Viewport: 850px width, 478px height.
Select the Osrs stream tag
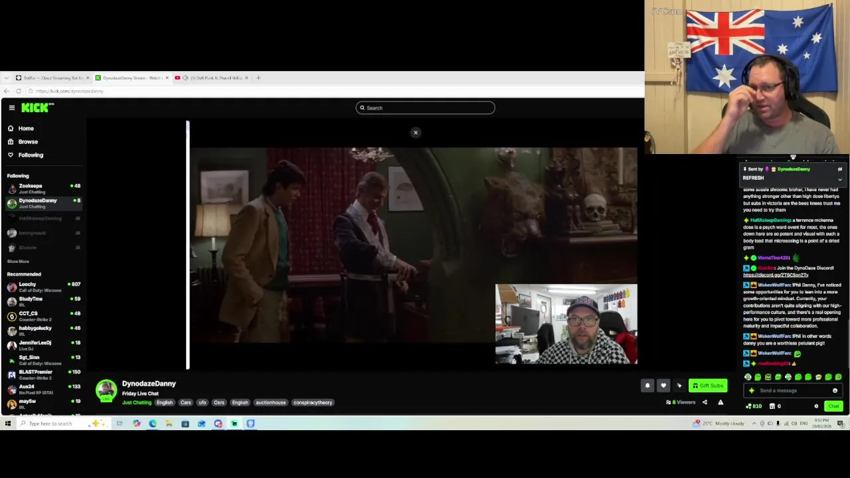[219, 402]
